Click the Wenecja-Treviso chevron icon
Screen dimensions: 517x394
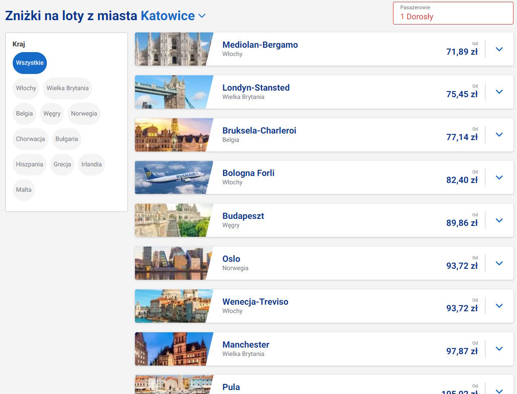(x=499, y=306)
